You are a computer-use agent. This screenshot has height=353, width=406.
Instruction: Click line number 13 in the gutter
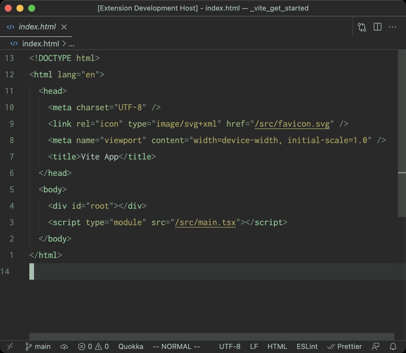[x=9, y=58]
